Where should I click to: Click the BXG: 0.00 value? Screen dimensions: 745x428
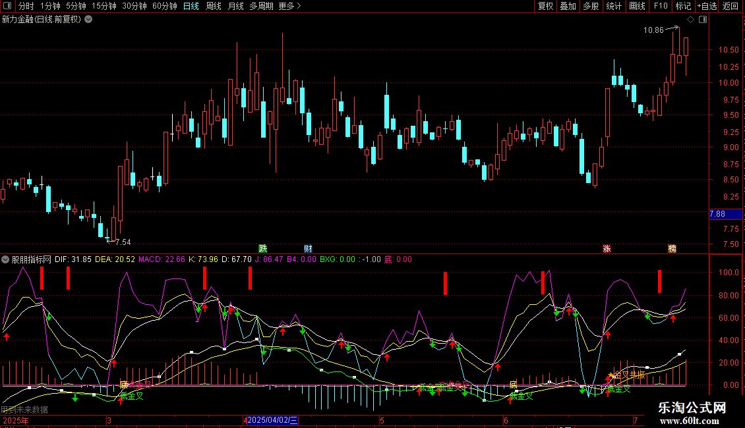click(338, 259)
